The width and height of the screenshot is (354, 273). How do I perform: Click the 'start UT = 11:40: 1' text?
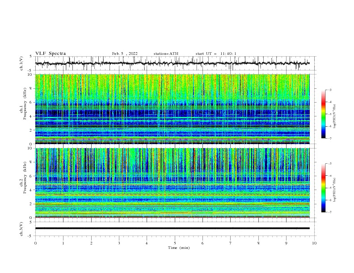click(x=216, y=54)
